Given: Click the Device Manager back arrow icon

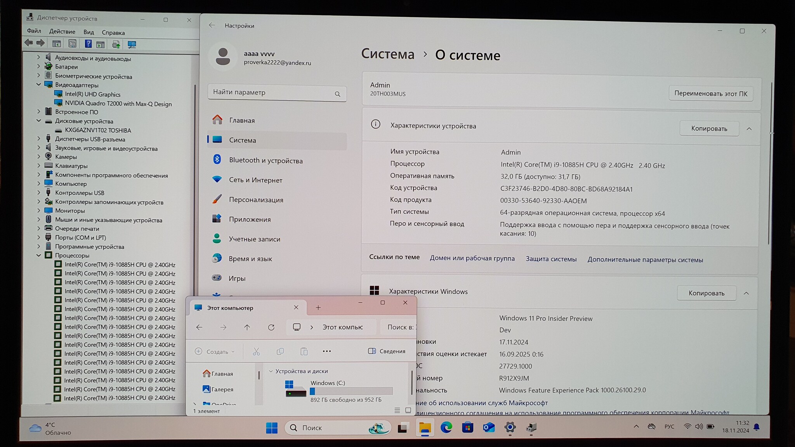Looking at the screenshot, I should [29, 43].
